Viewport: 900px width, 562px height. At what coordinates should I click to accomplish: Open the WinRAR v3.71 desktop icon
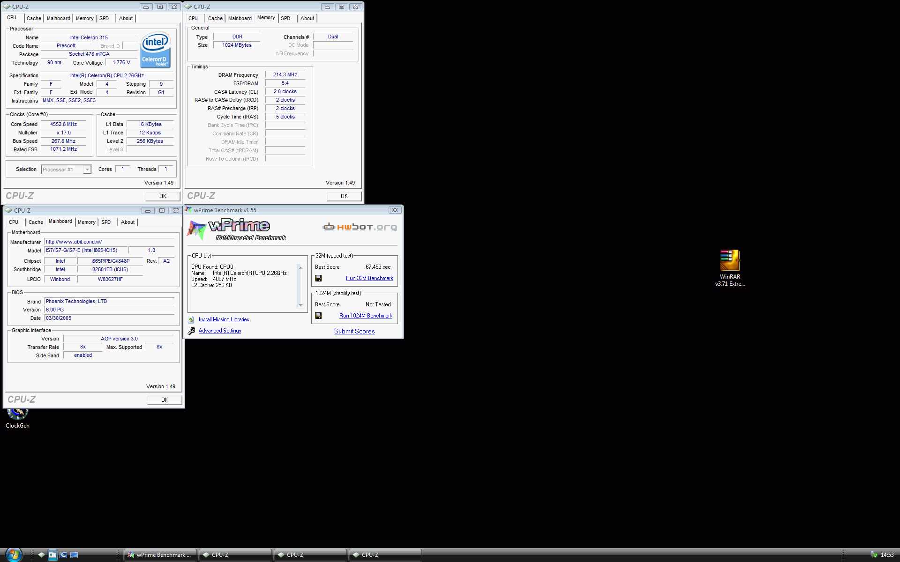pyautogui.click(x=730, y=267)
